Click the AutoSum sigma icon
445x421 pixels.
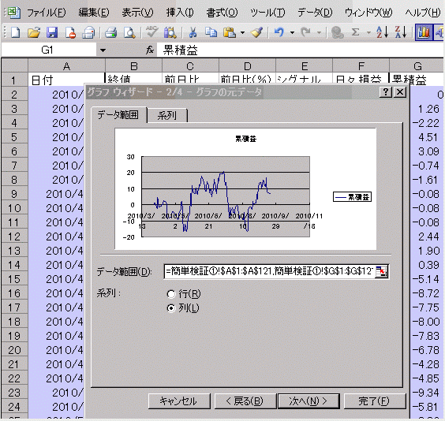355,32
